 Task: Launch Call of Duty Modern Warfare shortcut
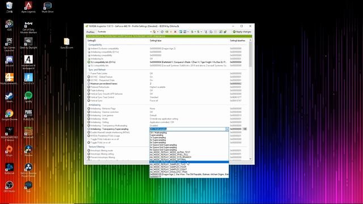pos(28,27)
